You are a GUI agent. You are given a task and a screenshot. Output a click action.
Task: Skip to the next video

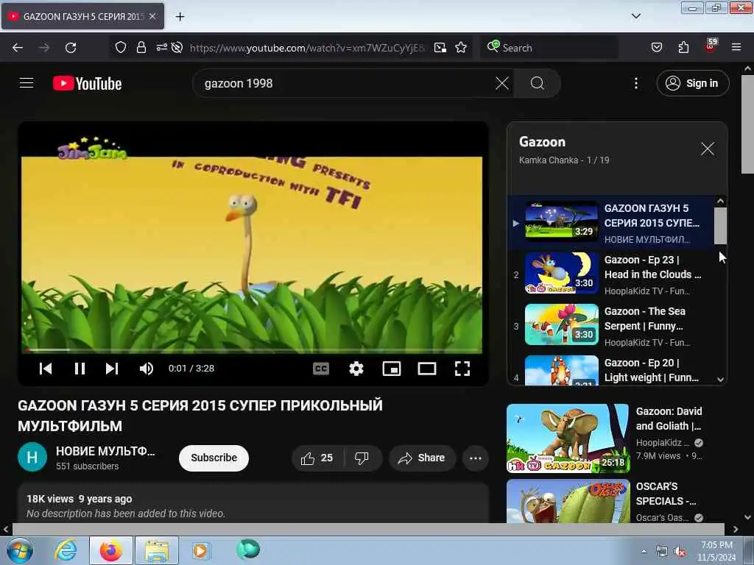[x=112, y=369]
